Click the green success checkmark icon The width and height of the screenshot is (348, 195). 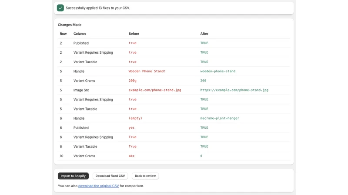[60, 8]
